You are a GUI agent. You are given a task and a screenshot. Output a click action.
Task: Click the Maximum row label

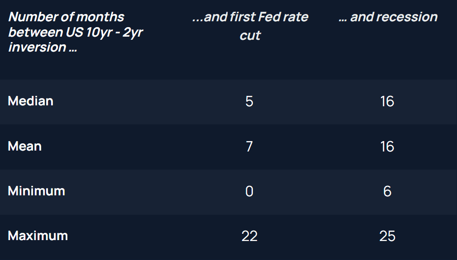coord(38,236)
